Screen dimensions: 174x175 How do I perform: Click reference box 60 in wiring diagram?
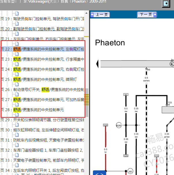point(126,95)
